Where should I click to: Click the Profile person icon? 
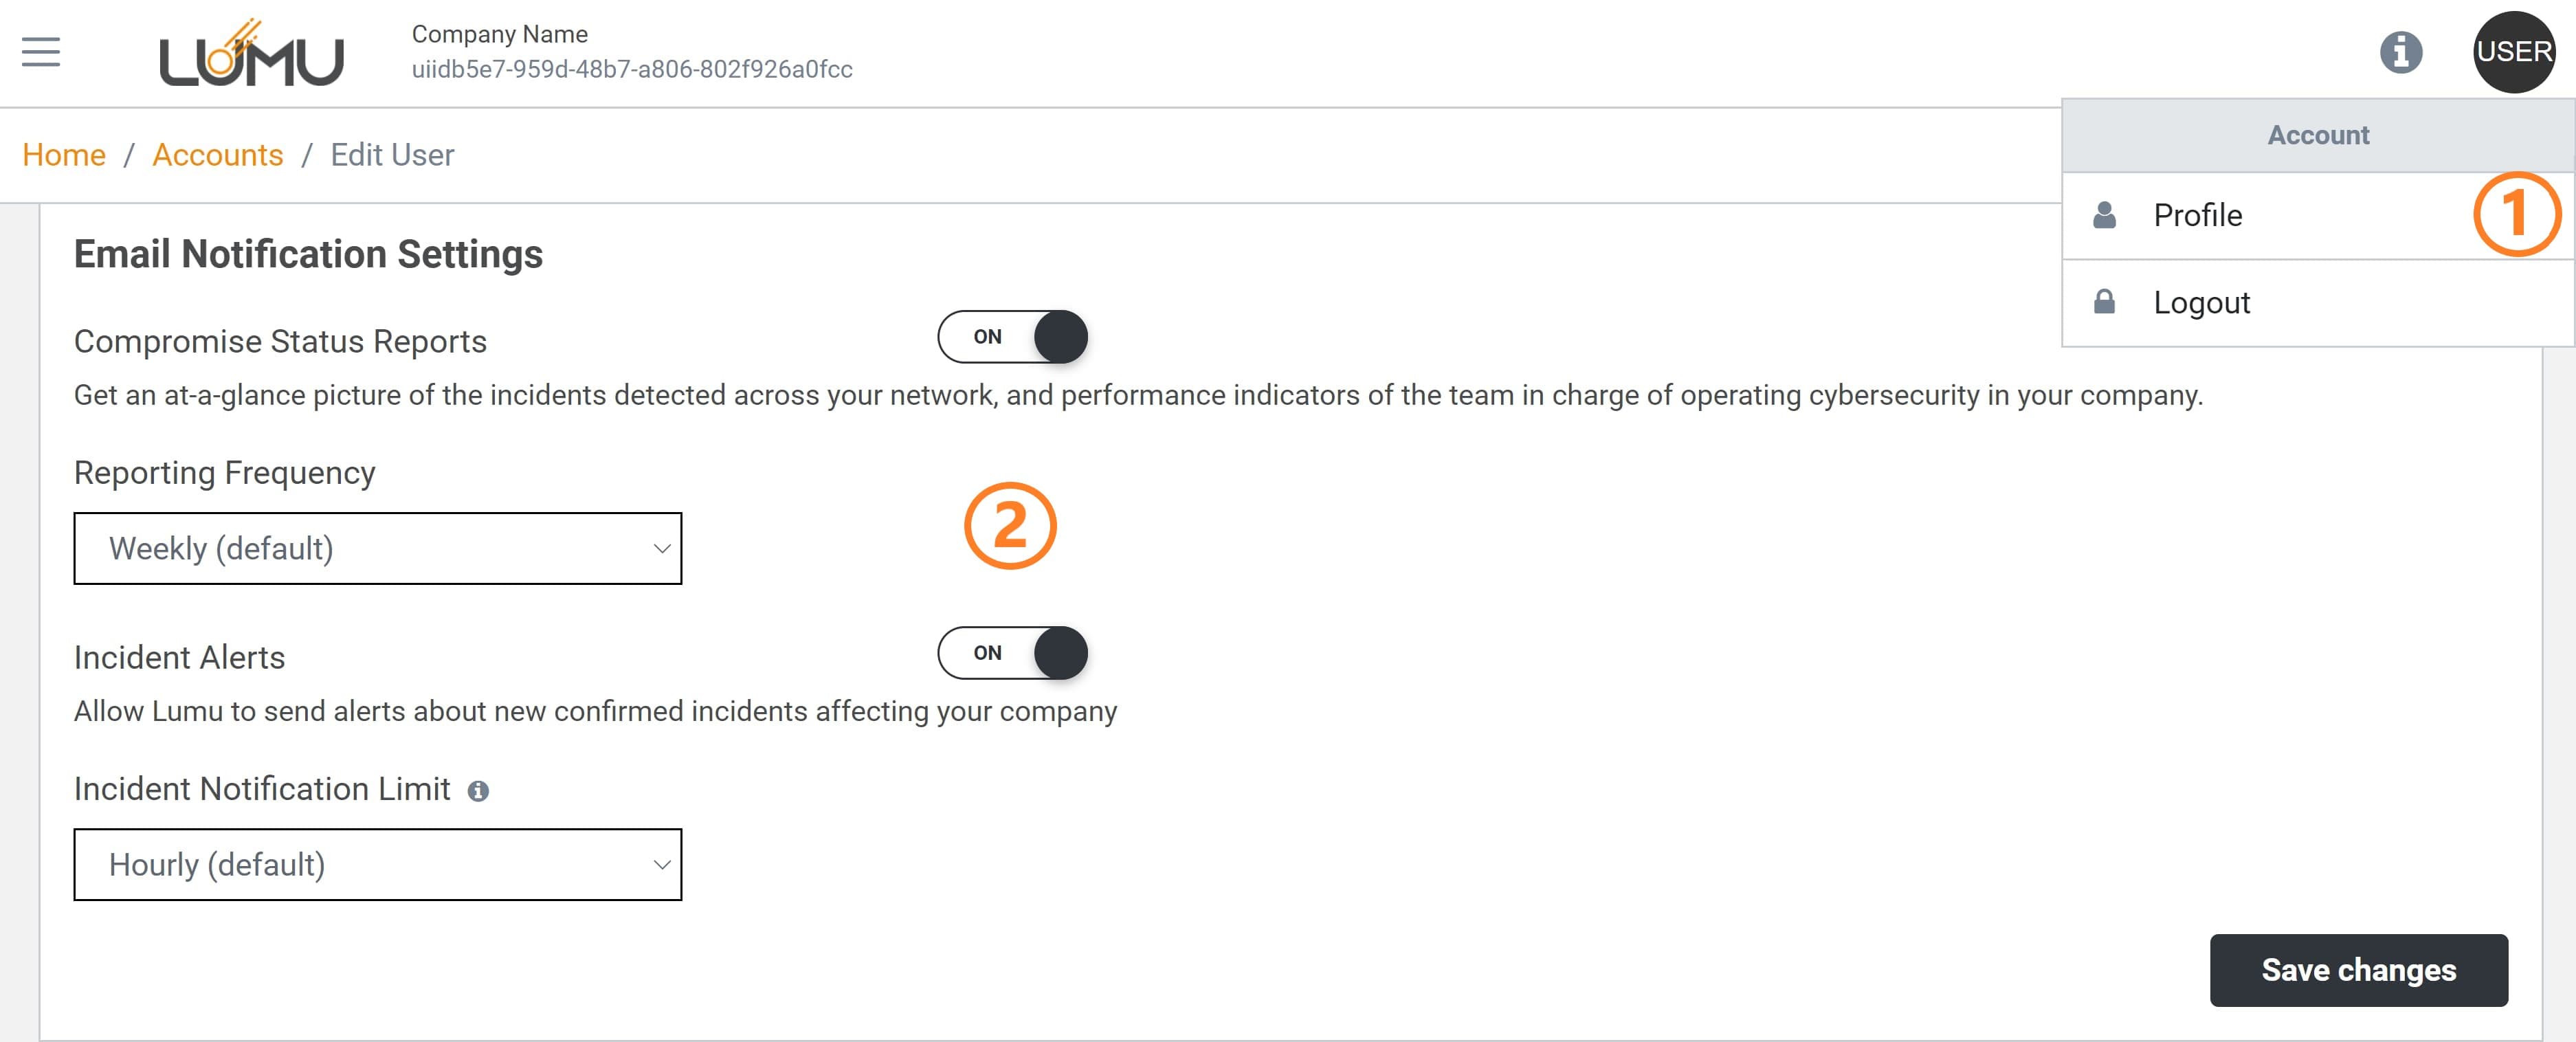point(2106,214)
